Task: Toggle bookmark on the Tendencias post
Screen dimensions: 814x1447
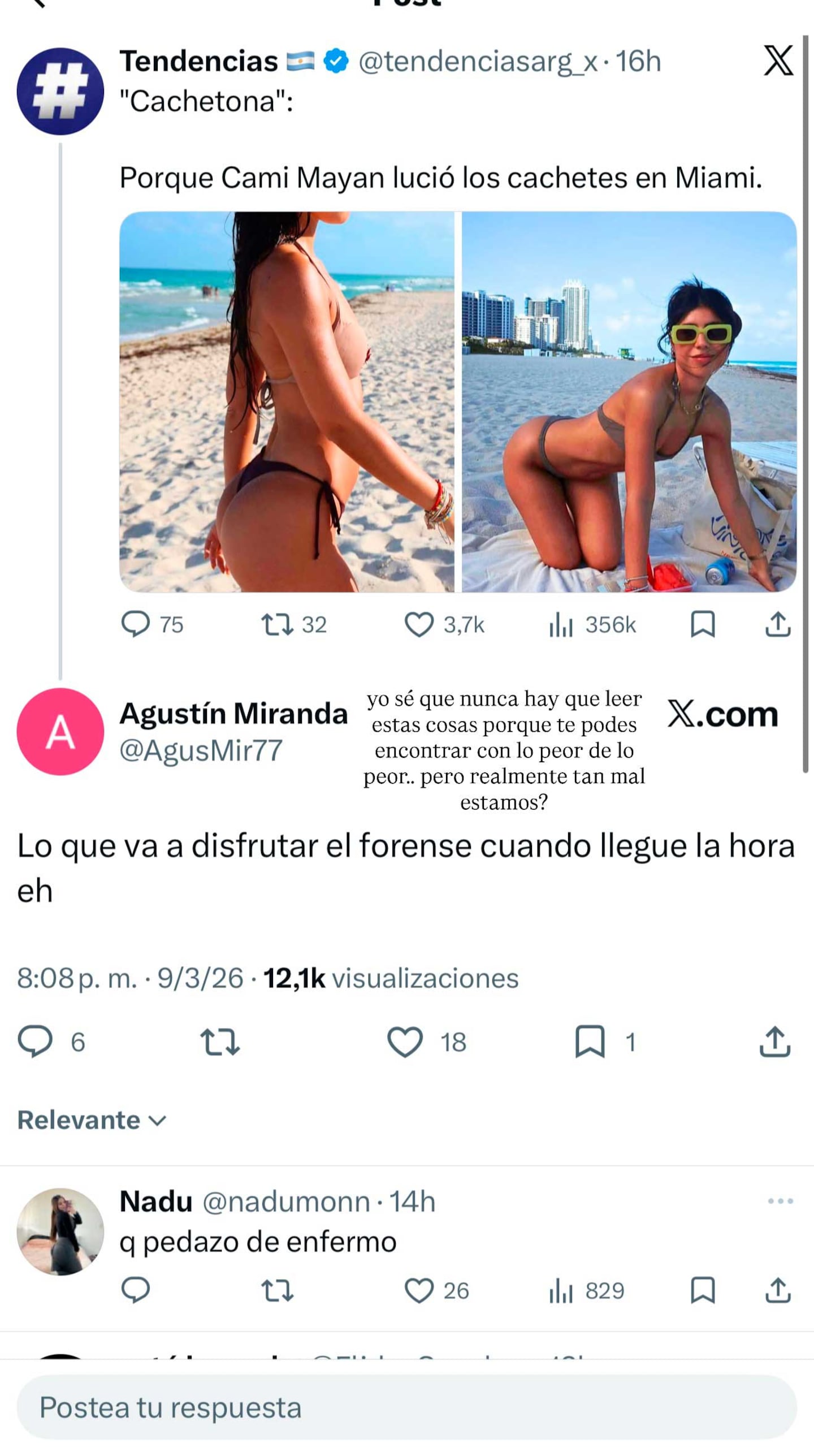Action: pyautogui.click(x=703, y=624)
